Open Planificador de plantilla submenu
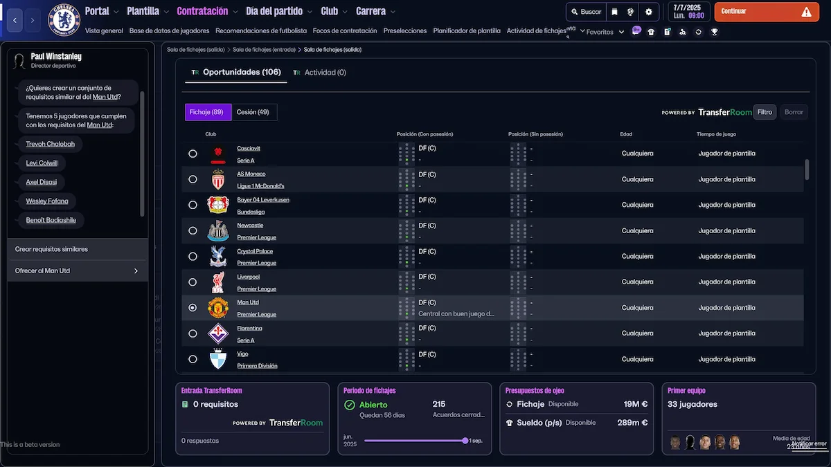 click(x=467, y=31)
